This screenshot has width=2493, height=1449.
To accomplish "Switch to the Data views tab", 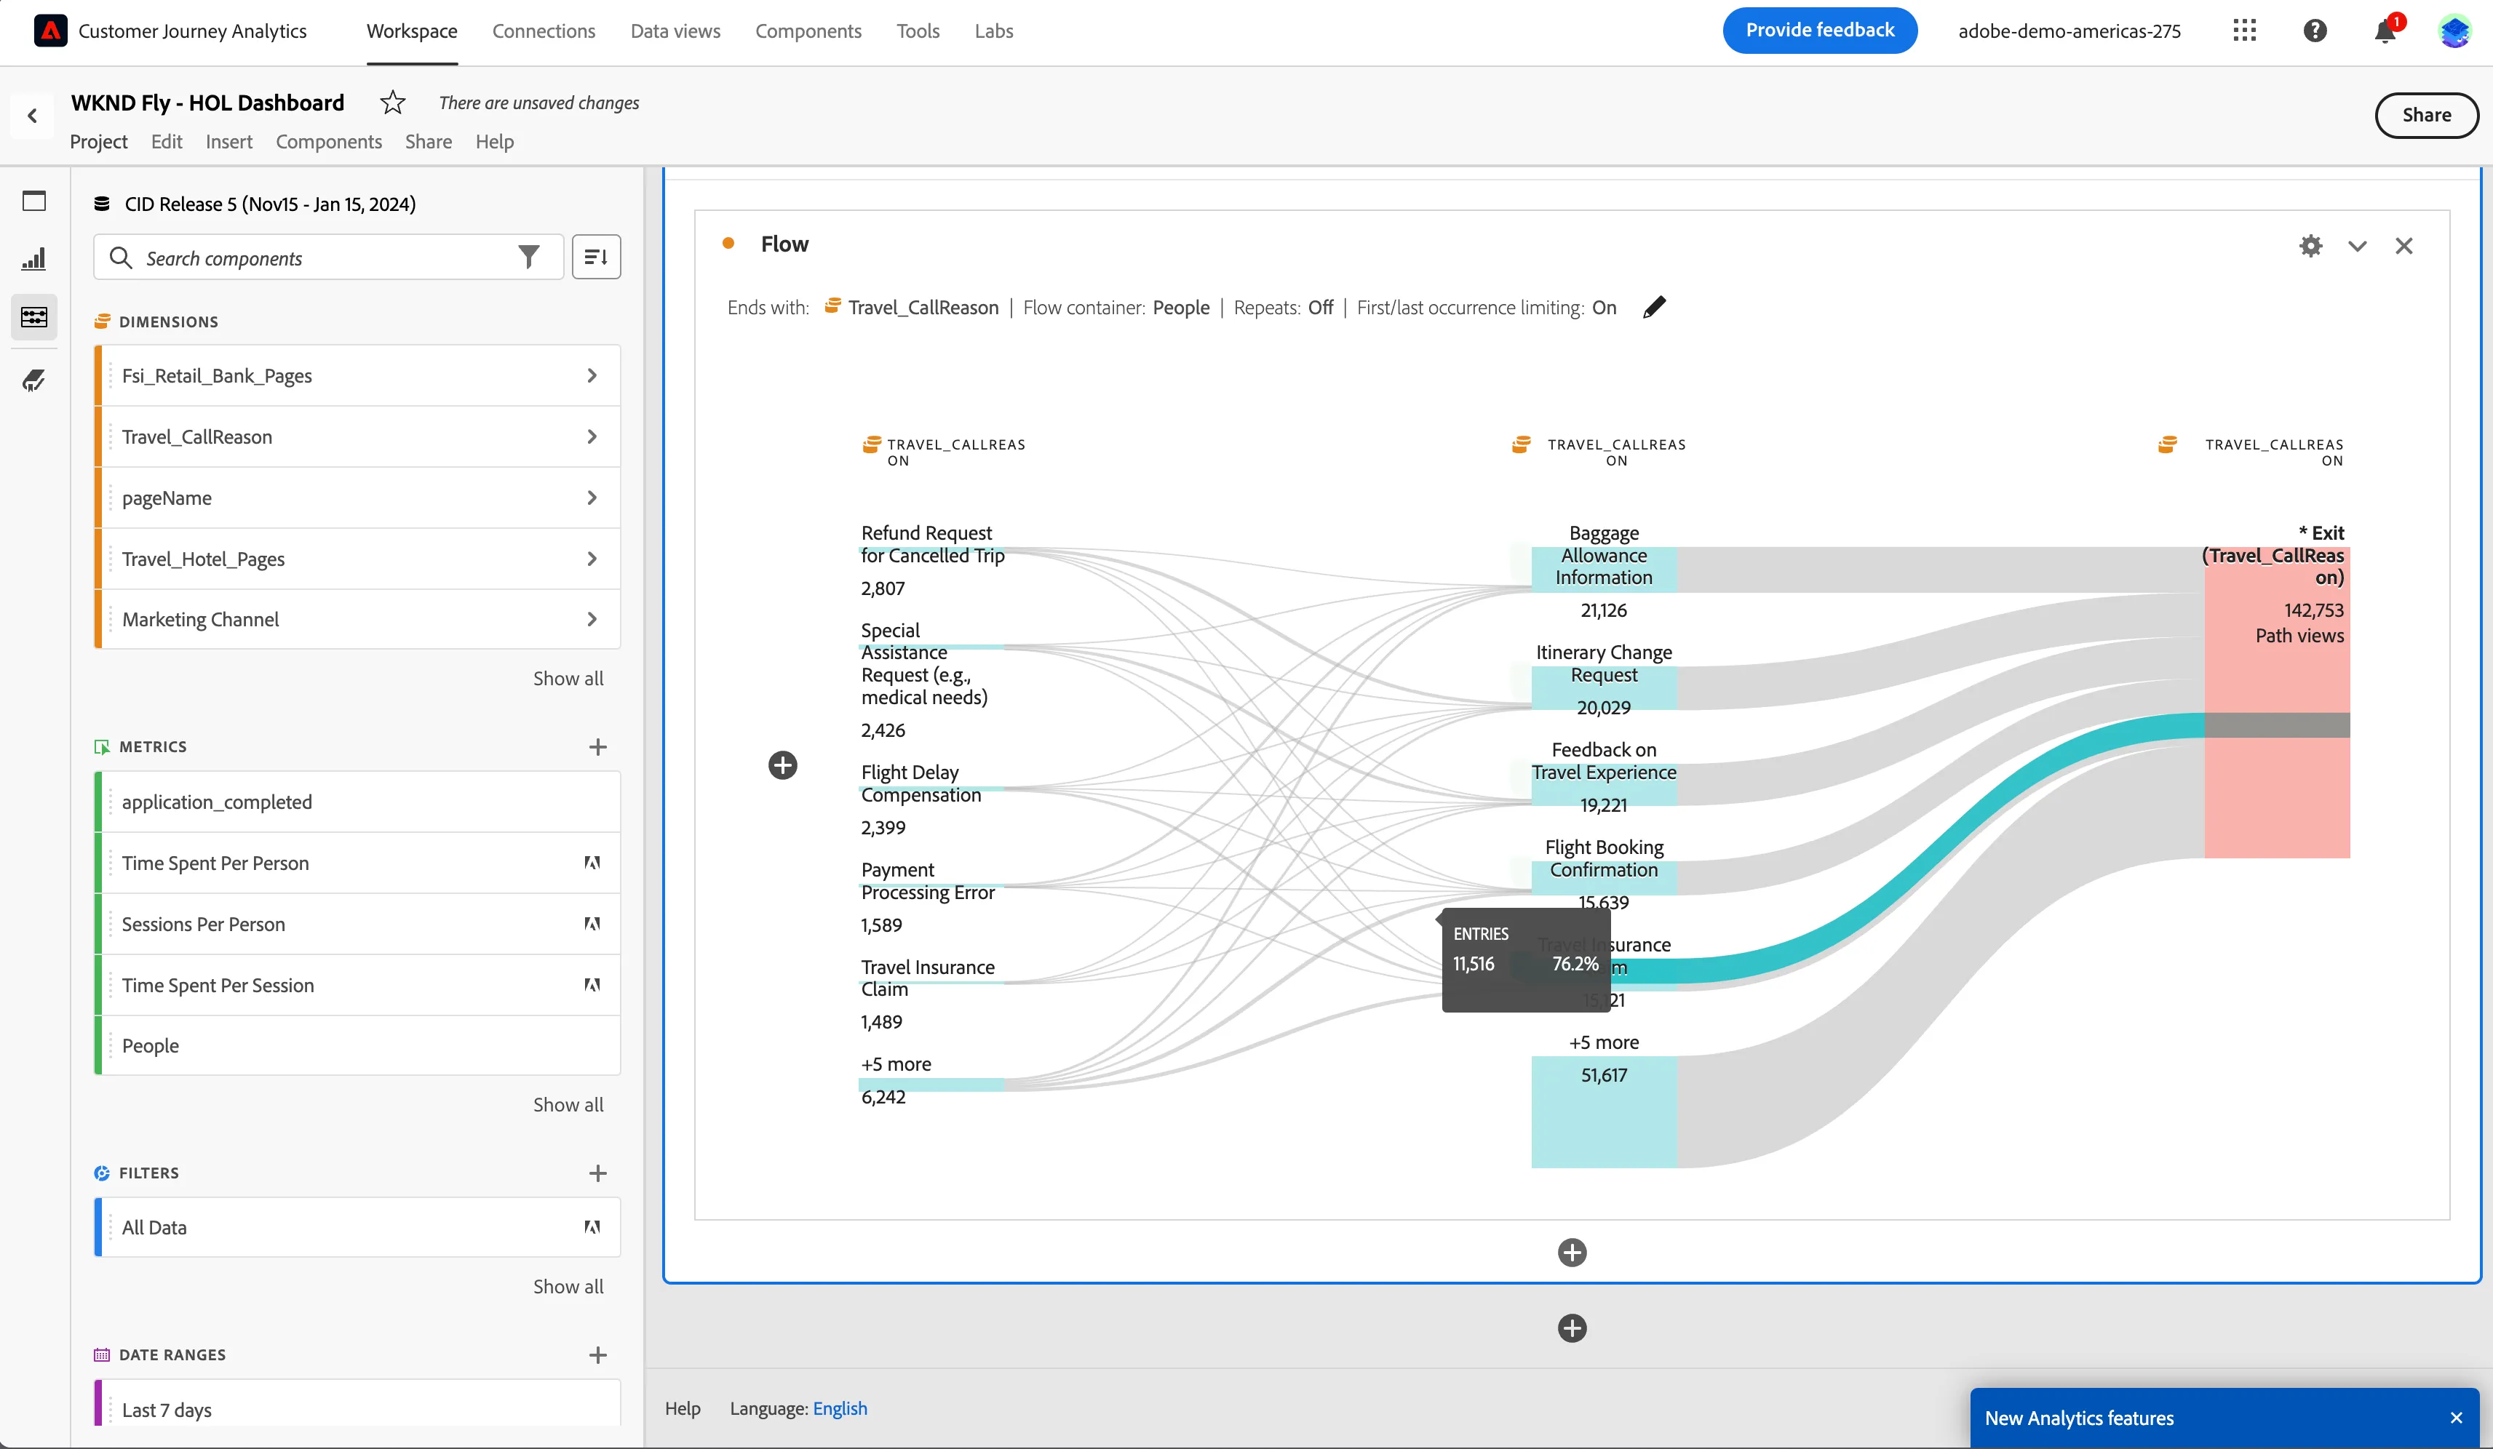I will [x=676, y=31].
